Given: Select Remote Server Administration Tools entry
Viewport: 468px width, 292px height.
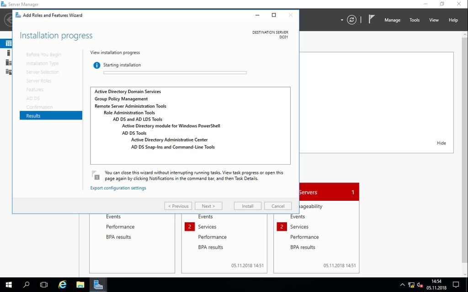Looking at the screenshot, I should tap(130, 106).
